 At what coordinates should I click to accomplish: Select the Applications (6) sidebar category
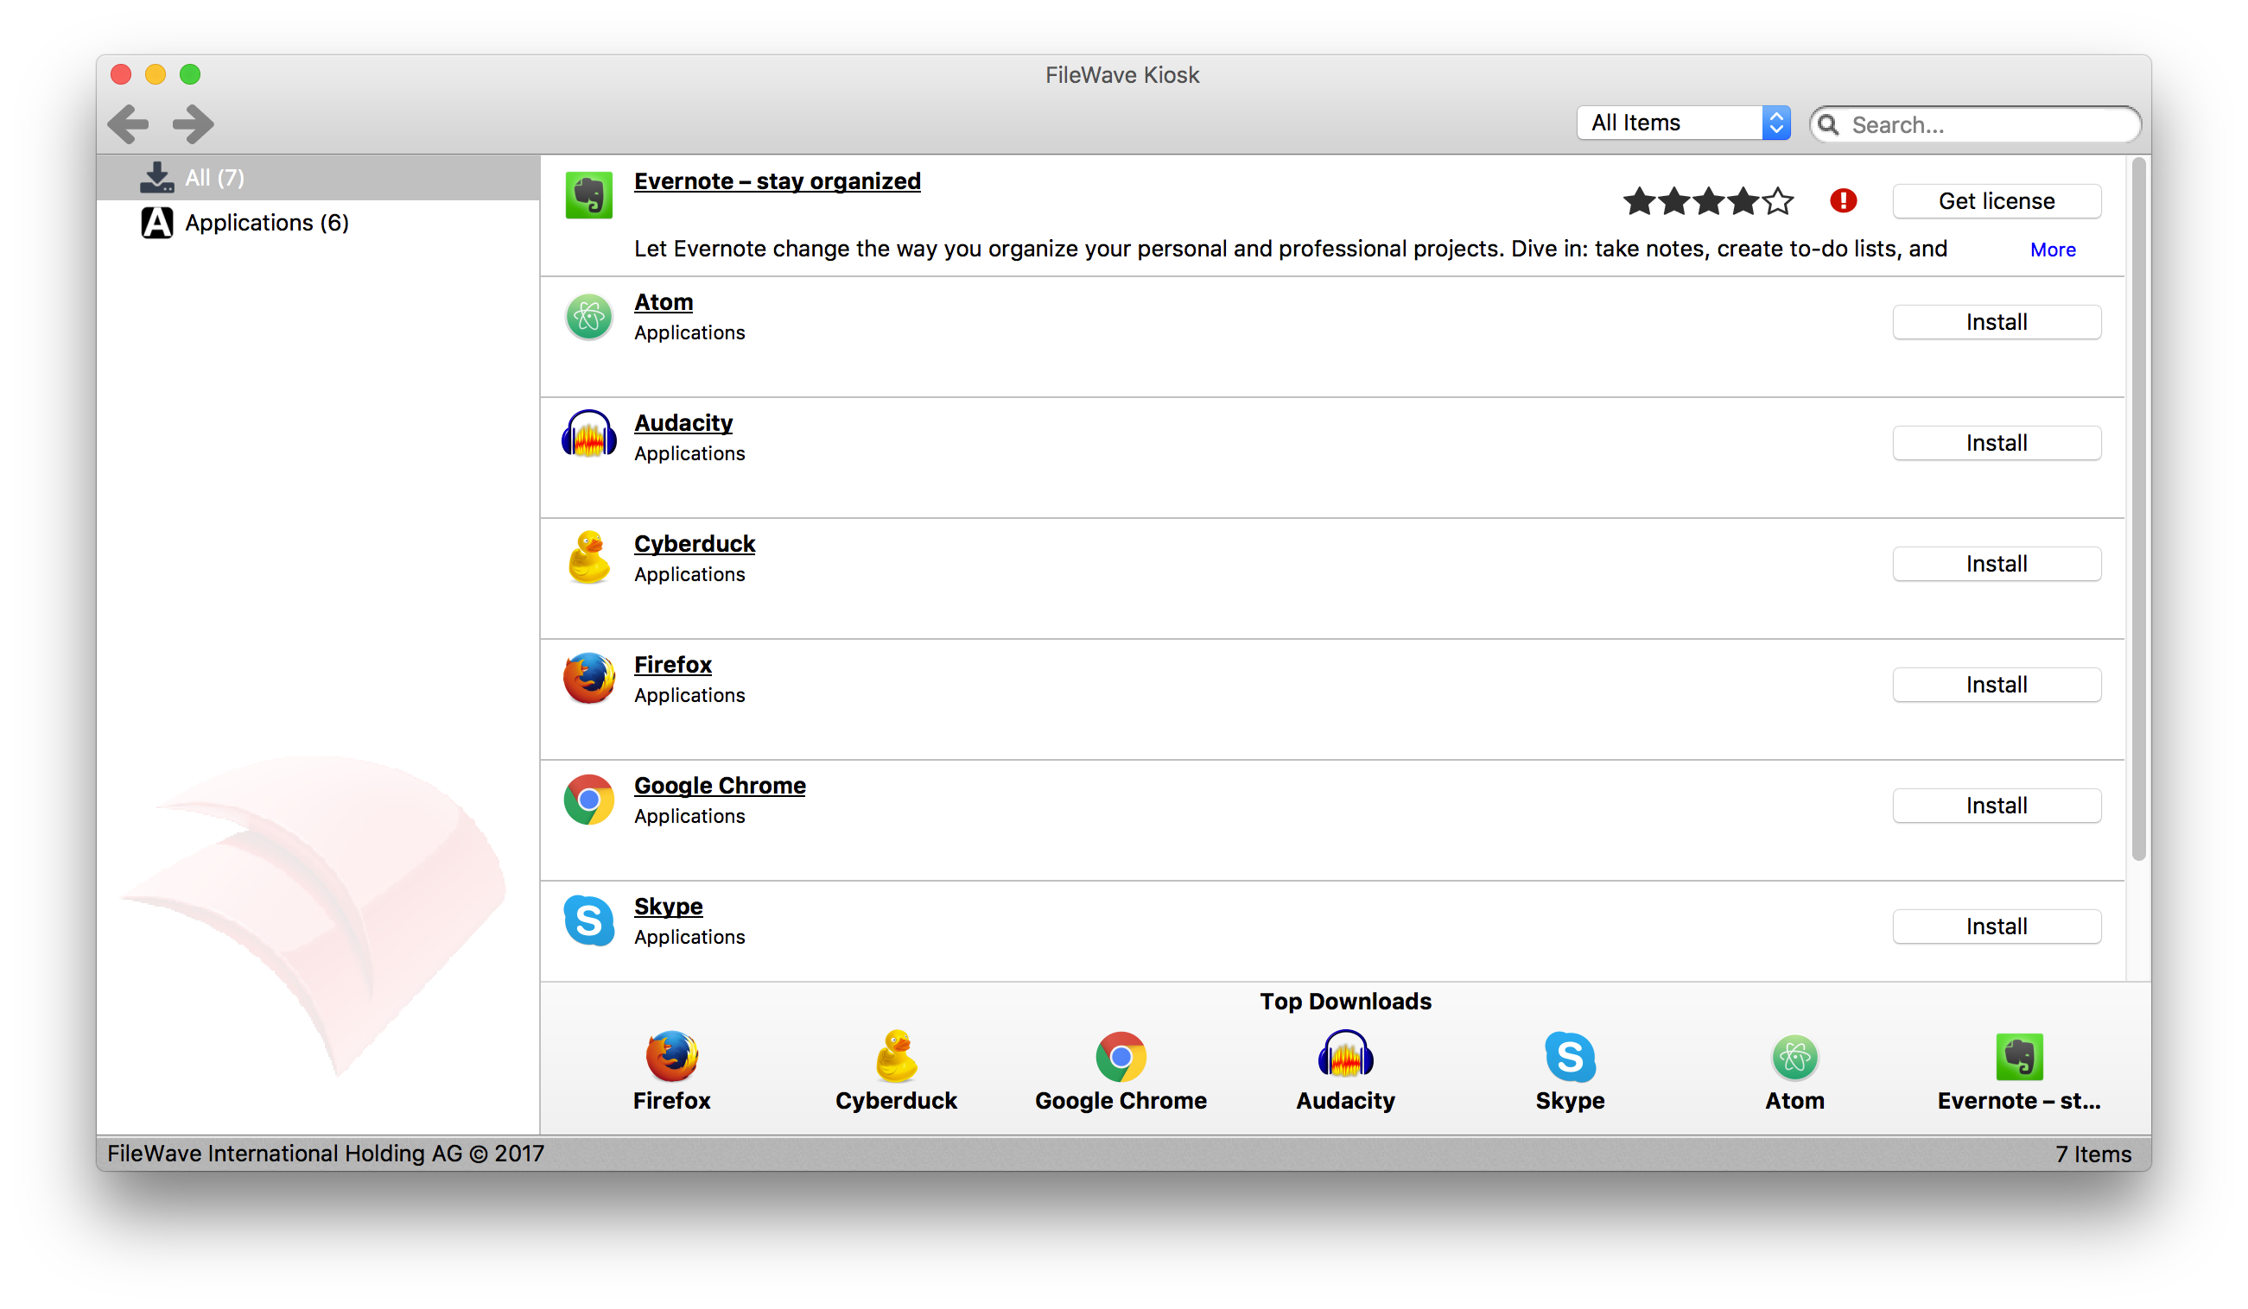click(x=319, y=222)
